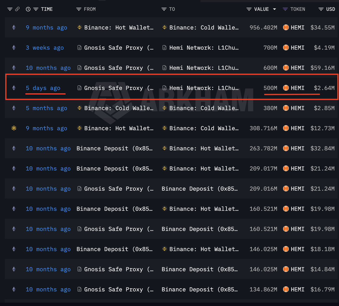Click the VALUE column header label
This screenshot has height=306, width=339.
[261, 9]
